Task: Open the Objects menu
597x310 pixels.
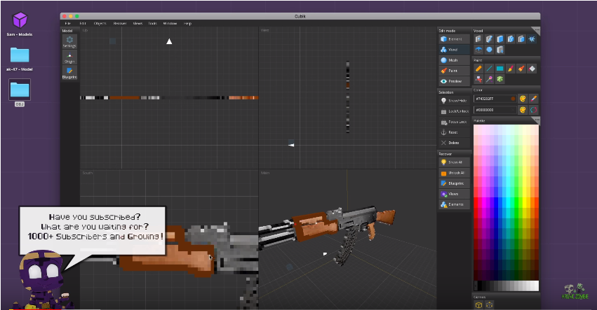Action: [100, 23]
